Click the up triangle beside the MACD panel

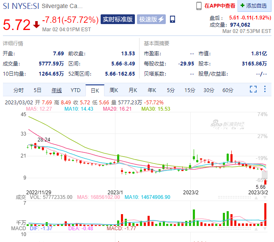pos(256,229)
